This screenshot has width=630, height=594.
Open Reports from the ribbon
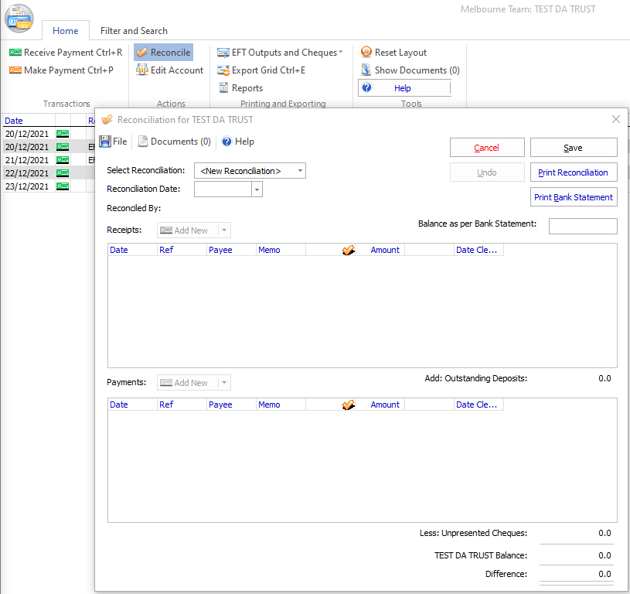click(240, 88)
